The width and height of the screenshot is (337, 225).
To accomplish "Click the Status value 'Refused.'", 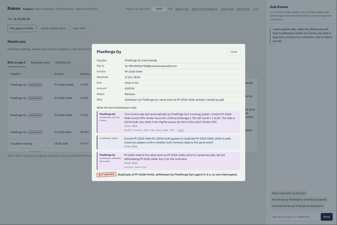I will pyautogui.click(x=130, y=94).
